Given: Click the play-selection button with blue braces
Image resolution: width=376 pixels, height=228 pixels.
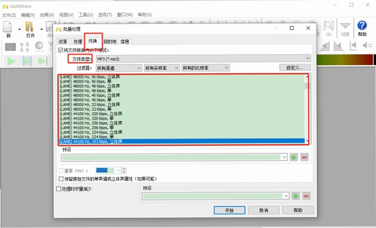Looking at the screenshot, I should (27, 61).
